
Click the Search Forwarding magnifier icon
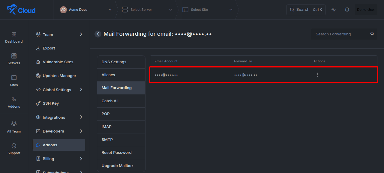click(372, 34)
